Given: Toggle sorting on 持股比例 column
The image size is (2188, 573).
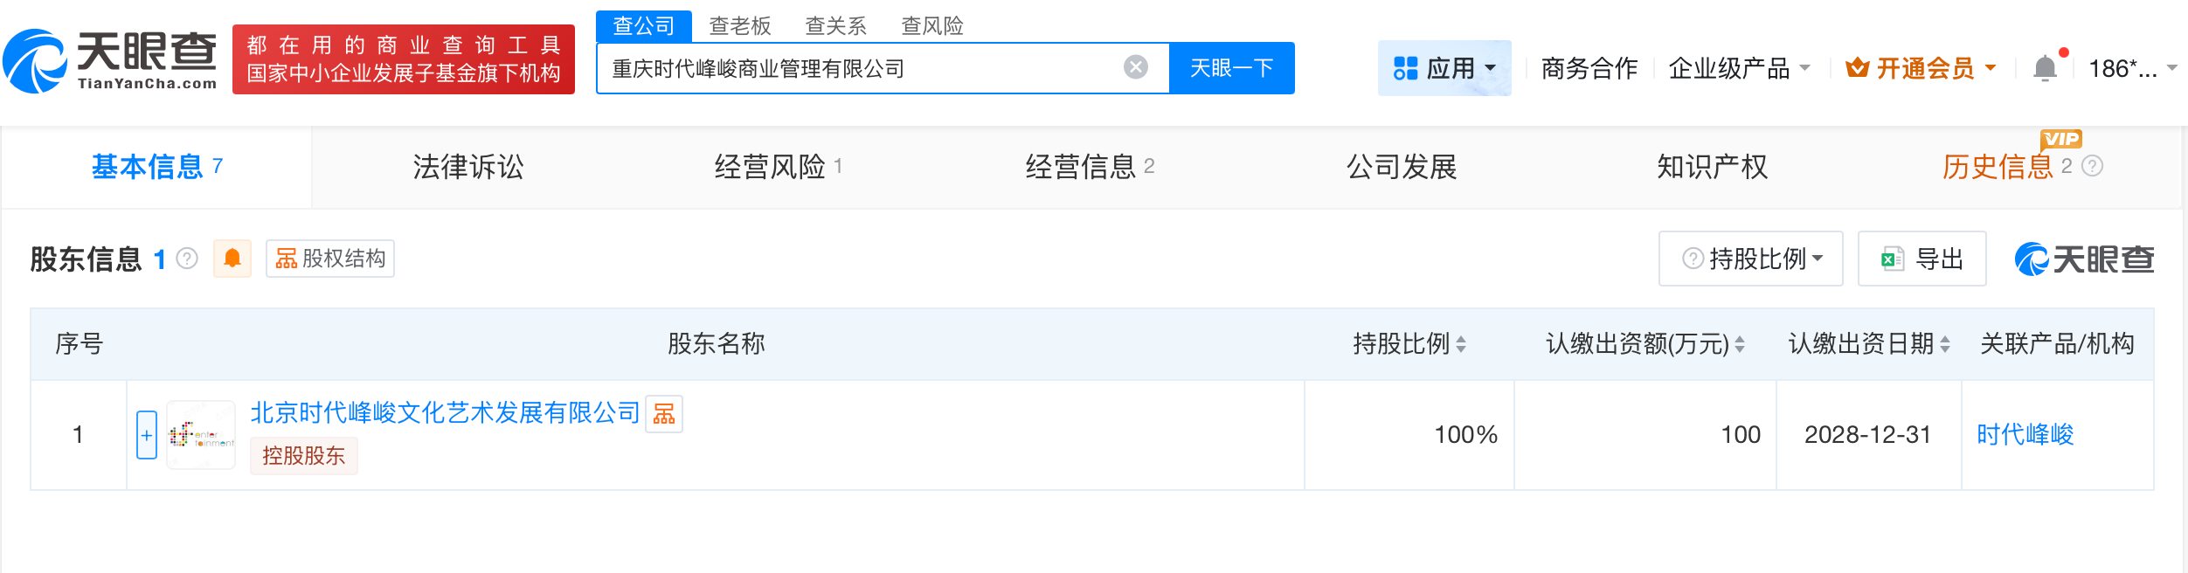Looking at the screenshot, I should tap(1461, 344).
